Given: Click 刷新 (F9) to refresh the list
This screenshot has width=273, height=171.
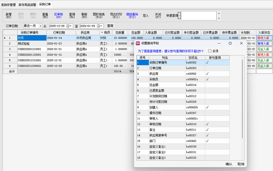Looking at the screenshot, I should (x=84, y=16).
